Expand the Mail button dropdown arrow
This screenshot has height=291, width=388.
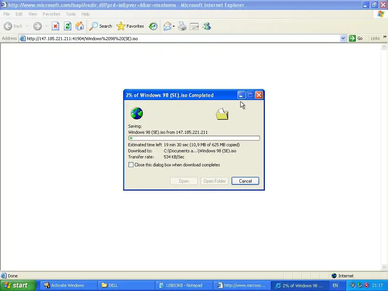click(x=174, y=26)
